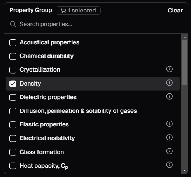Click the scrollbar down arrow
Screen dimensions: 191x177
pyautogui.click(x=184, y=170)
